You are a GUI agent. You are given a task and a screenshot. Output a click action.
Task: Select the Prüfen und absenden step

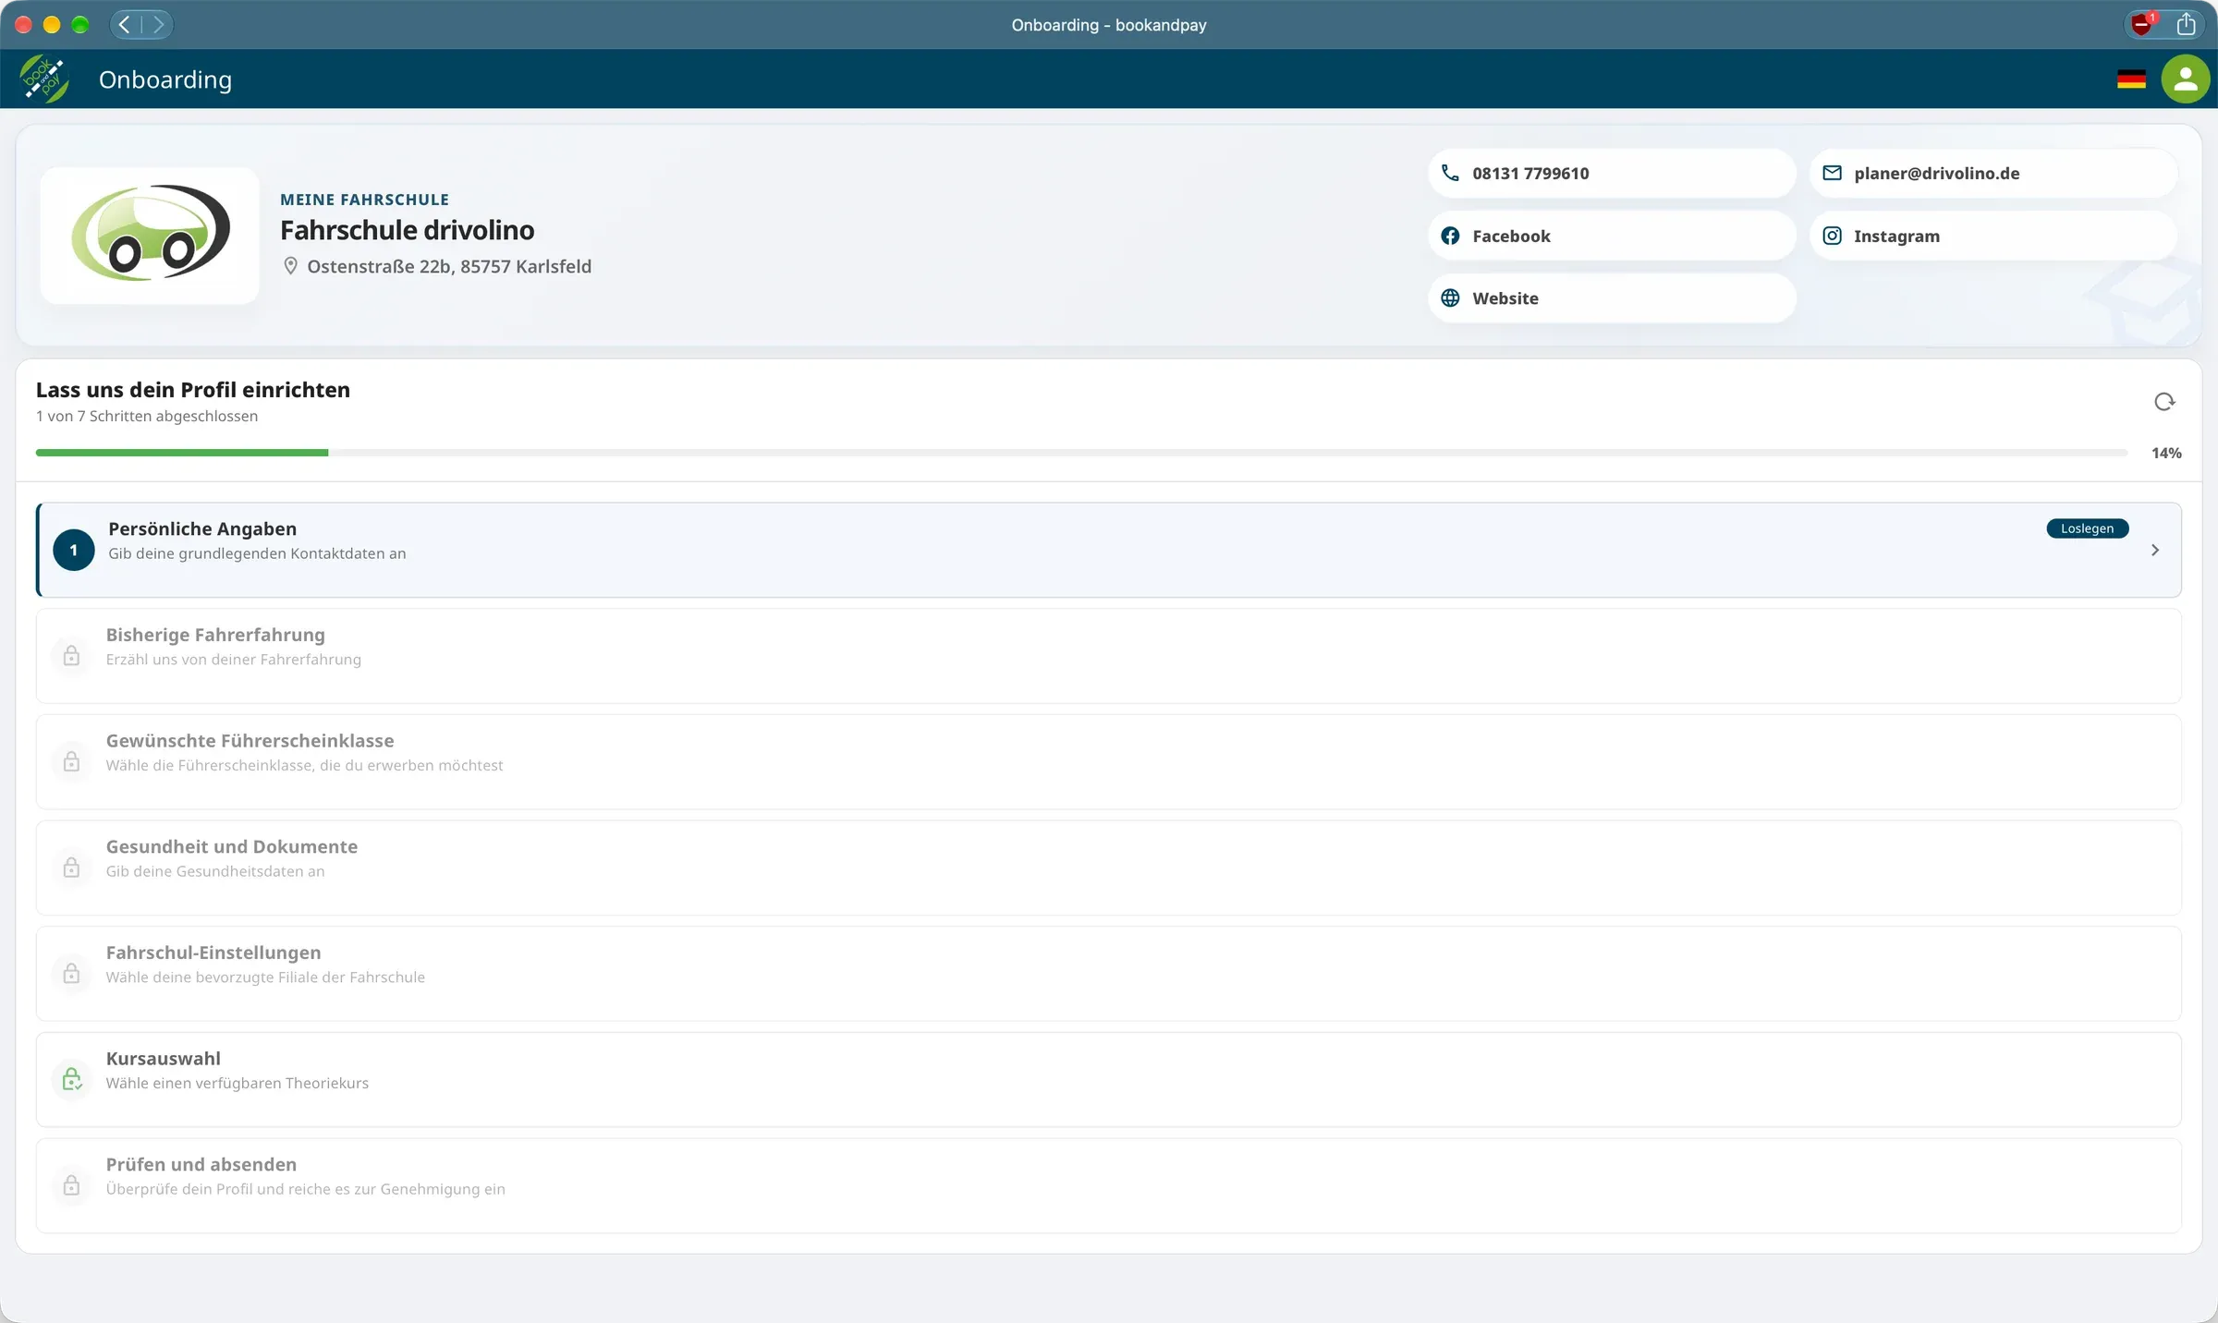(1108, 1185)
